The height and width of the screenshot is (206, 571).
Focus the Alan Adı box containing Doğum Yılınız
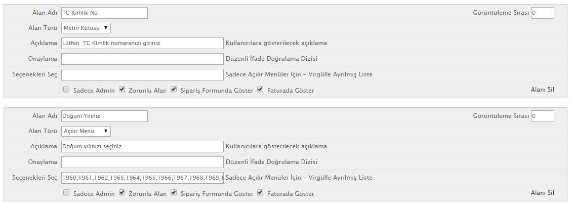point(104,116)
